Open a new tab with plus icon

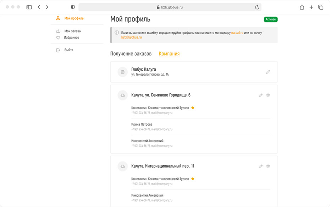(311, 7)
